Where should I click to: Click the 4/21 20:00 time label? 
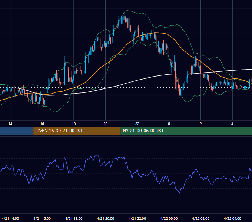point(105,218)
